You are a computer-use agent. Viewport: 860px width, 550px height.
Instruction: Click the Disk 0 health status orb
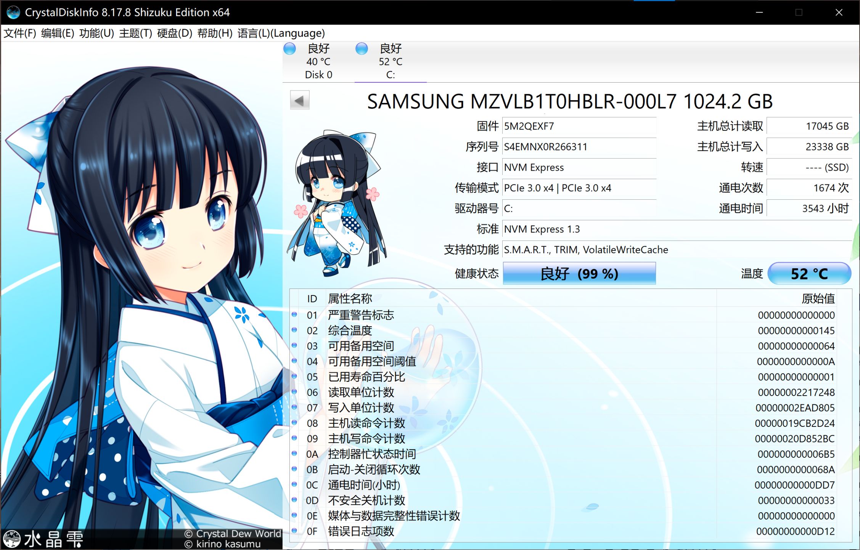(290, 49)
